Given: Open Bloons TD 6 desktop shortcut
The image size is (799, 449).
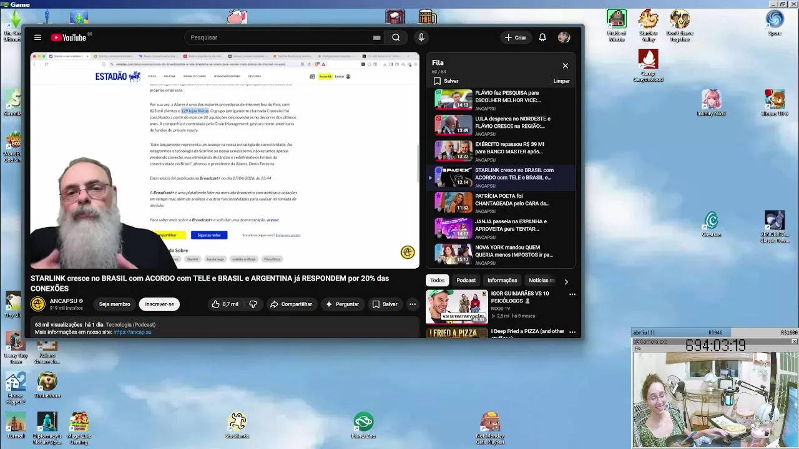Looking at the screenshot, I should pos(775,103).
